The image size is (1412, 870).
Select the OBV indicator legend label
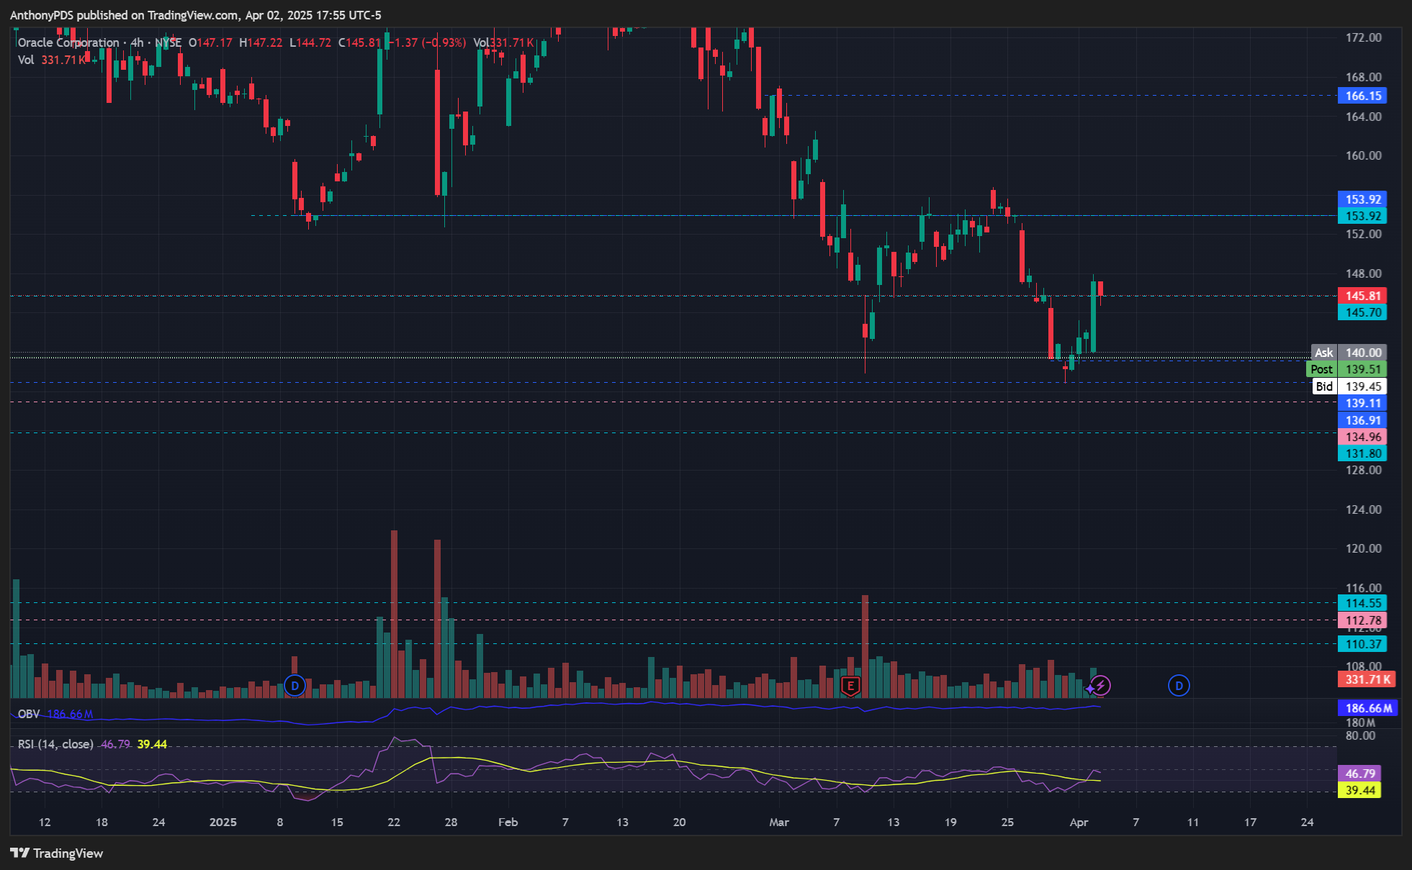(x=29, y=714)
